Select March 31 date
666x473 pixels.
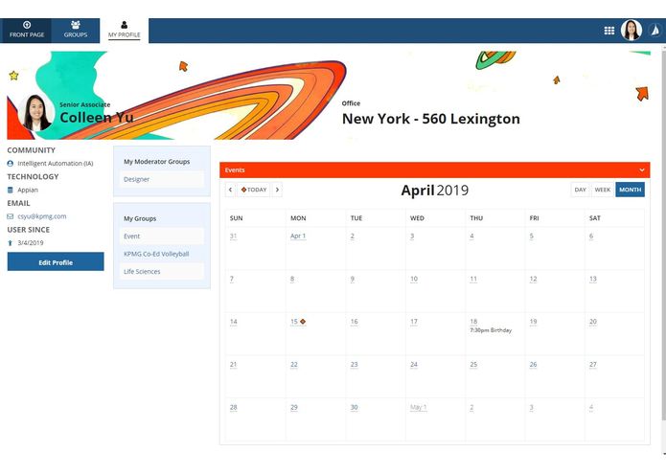click(233, 236)
